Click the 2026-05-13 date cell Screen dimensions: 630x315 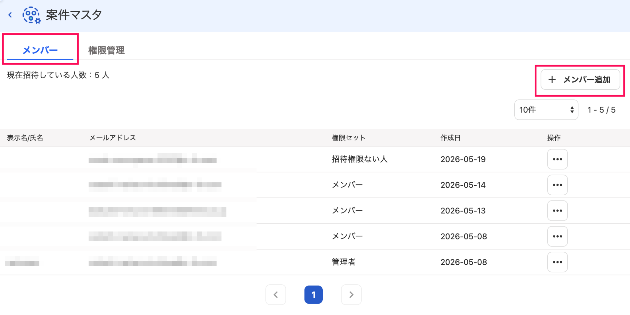pyautogui.click(x=463, y=211)
